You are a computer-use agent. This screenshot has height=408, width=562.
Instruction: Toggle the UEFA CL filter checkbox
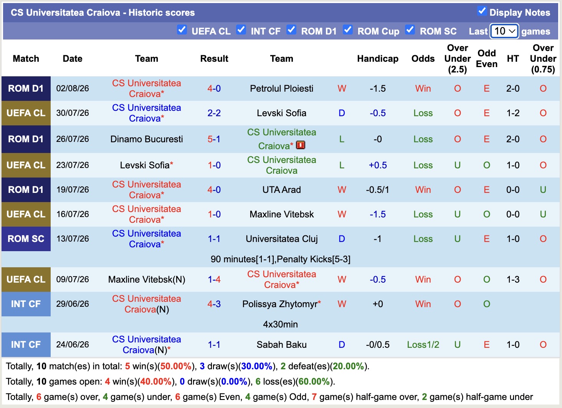tap(182, 30)
